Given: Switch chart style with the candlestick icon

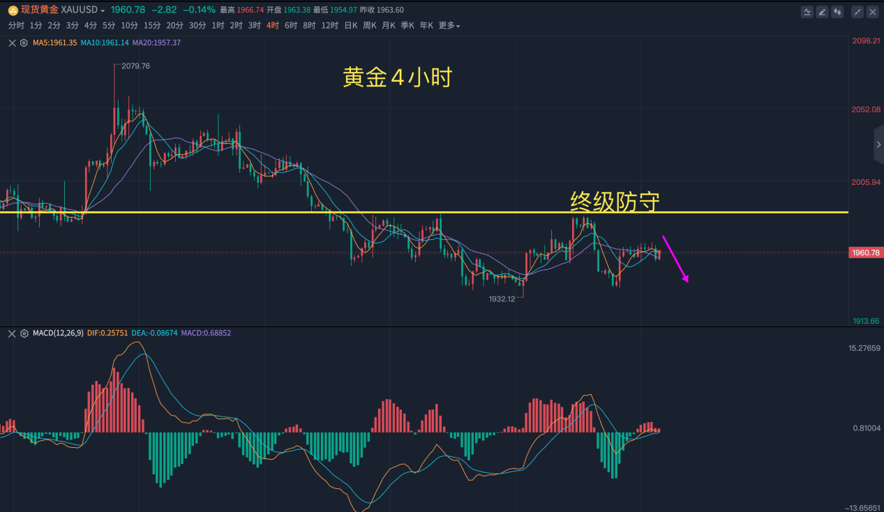Looking at the screenshot, I should click(x=838, y=11).
